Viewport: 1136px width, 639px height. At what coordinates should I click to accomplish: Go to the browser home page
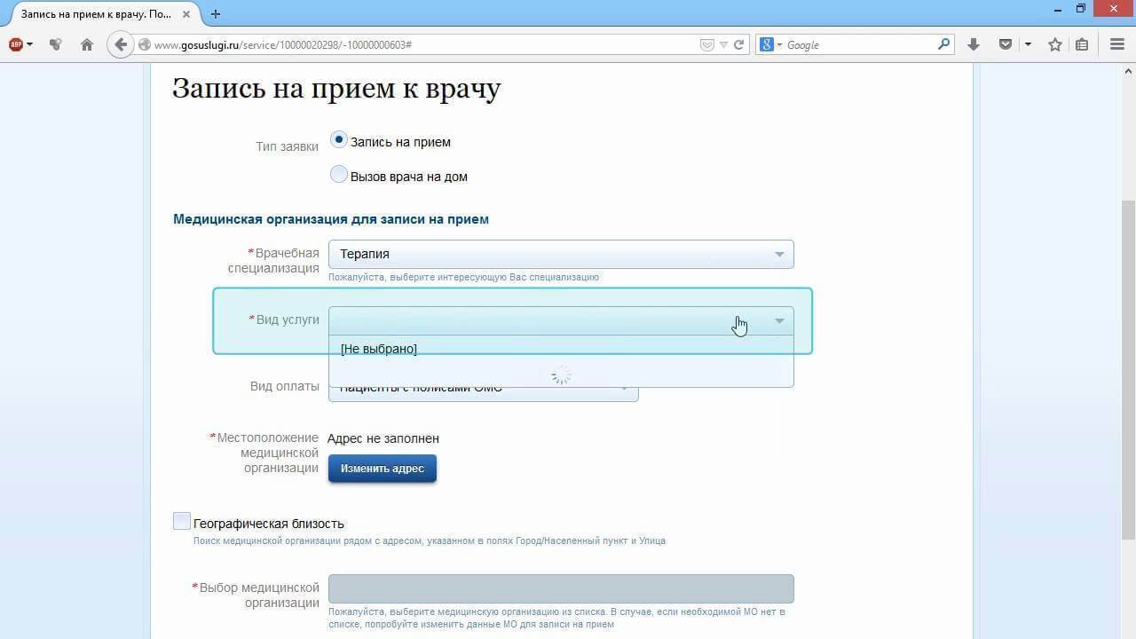coord(87,44)
